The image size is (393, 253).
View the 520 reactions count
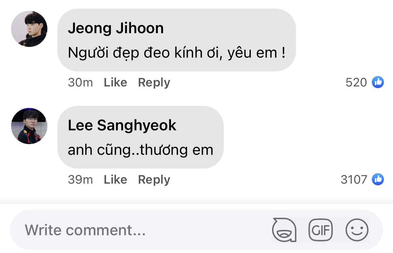click(356, 82)
